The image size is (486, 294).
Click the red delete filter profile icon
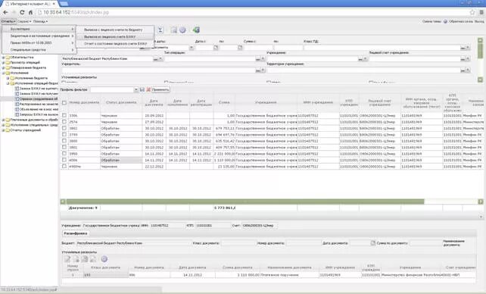148,89
